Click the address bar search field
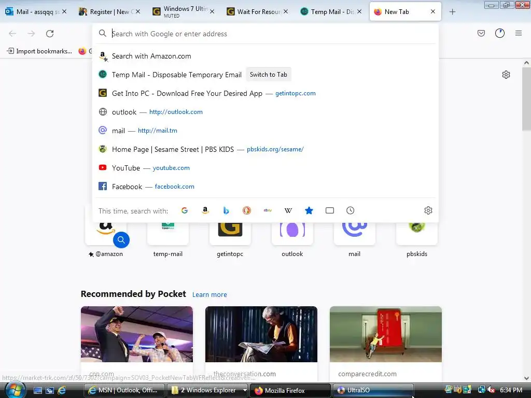The image size is (531, 398). (x=265, y=34)
